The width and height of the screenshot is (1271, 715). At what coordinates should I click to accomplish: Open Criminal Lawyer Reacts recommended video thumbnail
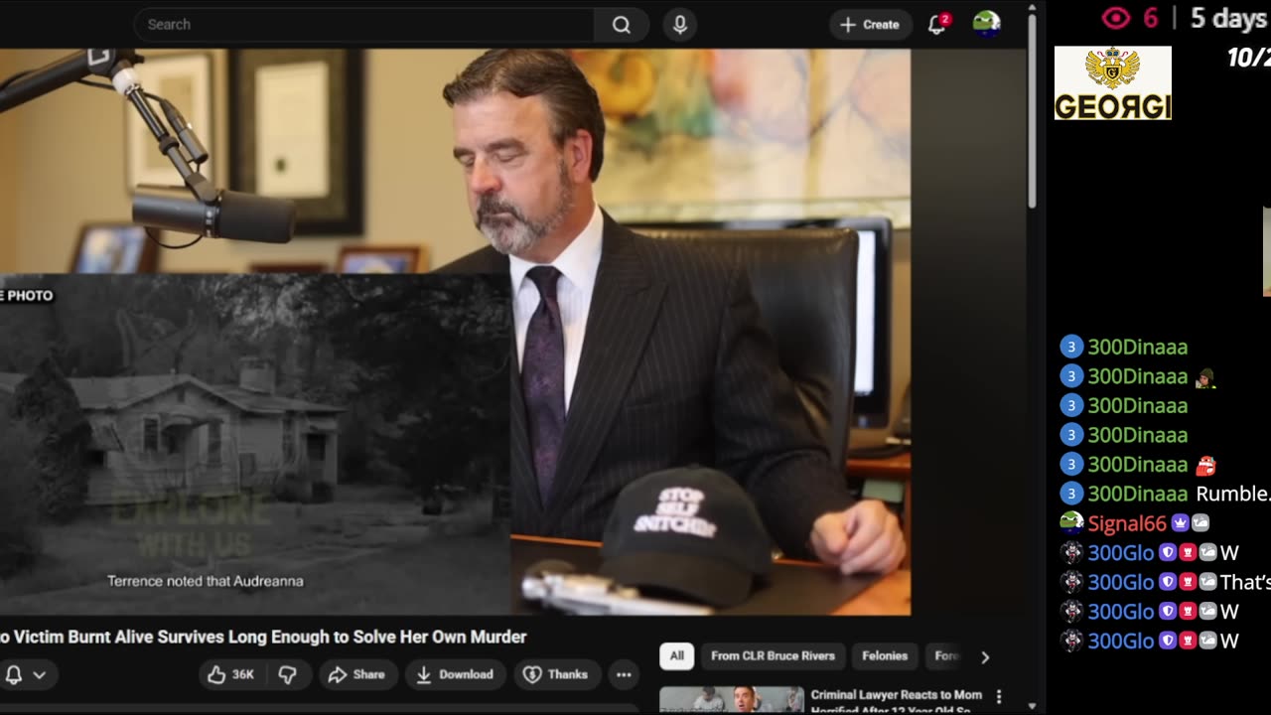tap(732, 700)
